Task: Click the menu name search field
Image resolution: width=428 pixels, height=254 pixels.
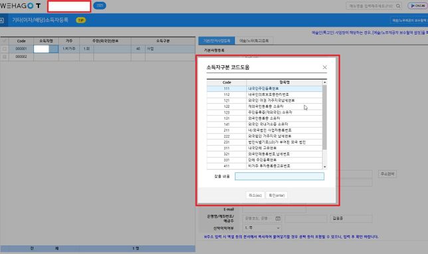Action: click(371, 6)
